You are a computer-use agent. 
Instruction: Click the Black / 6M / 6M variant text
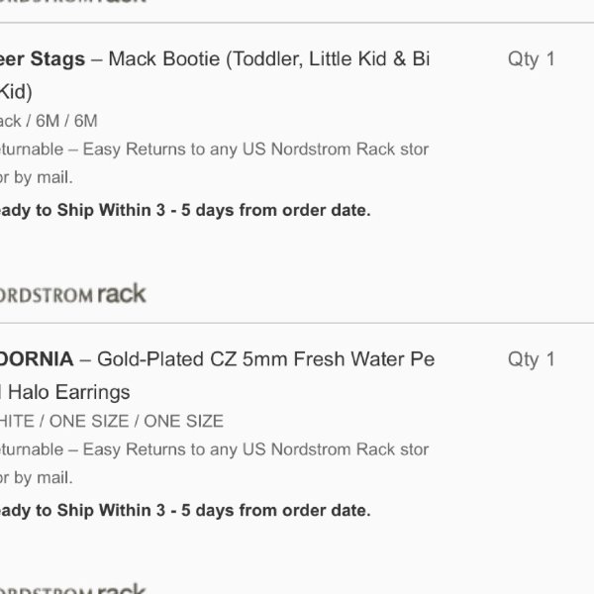coord(49,121)
